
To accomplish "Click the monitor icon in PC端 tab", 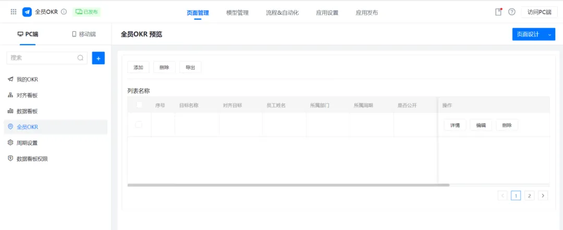I will pyautogui.click(x=20, y=34).
